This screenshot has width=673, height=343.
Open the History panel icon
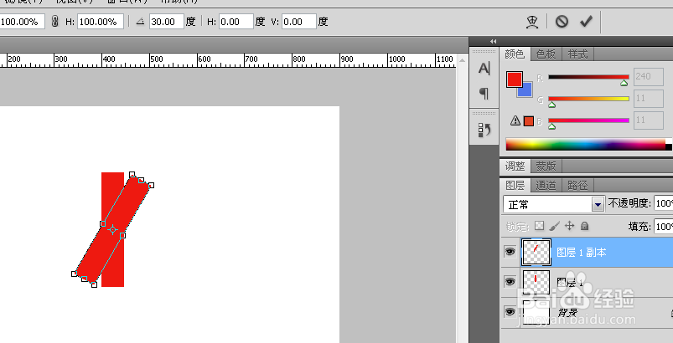tap(484, 130)
